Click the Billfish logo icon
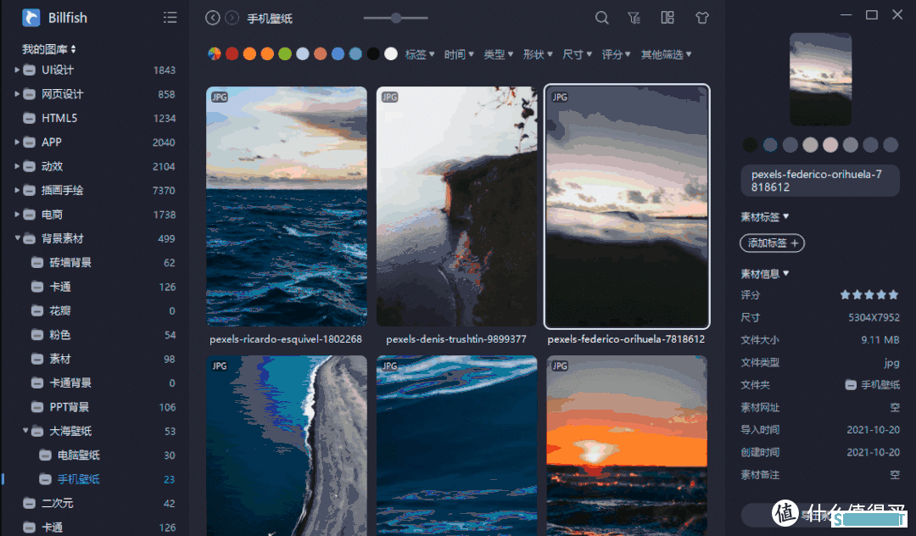 (31, 18)
